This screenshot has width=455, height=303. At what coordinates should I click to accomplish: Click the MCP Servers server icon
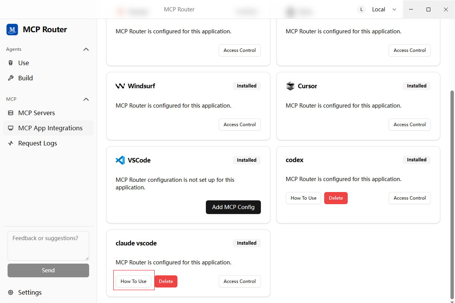[11, 113]
